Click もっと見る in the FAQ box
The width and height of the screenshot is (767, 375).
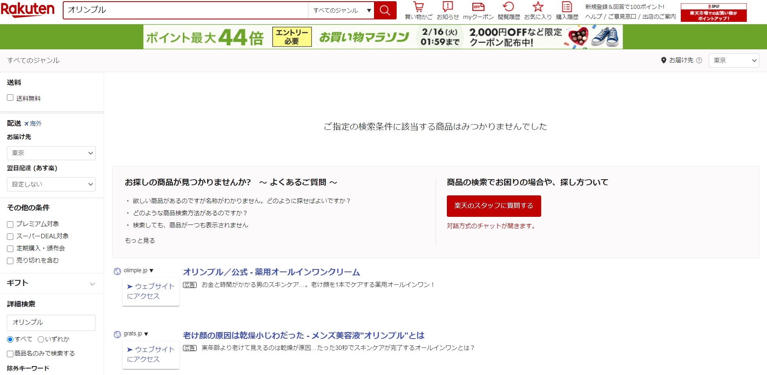(x=140, y=240)
